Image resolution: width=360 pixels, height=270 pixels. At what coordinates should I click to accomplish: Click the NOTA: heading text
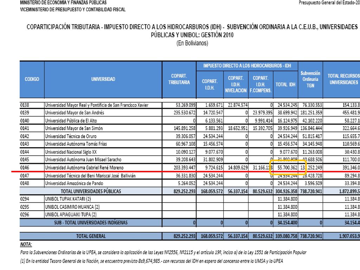click(x=26, y=244)
